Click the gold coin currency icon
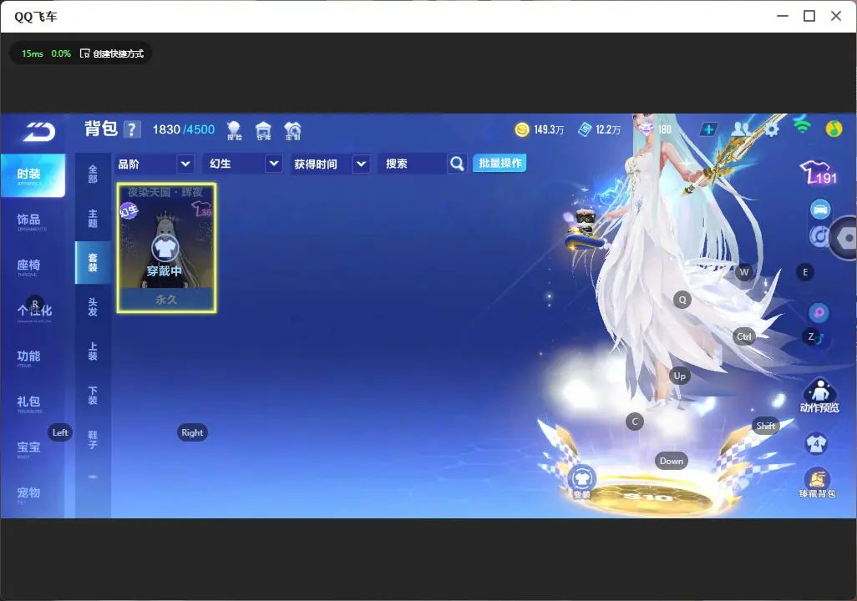857x601 pixels. pos(522,129)
